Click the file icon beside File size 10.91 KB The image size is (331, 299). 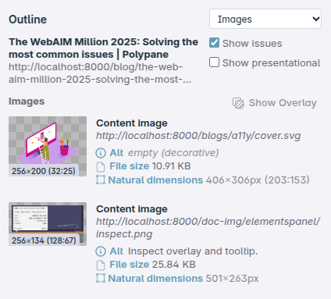click(x=101, y=166)
